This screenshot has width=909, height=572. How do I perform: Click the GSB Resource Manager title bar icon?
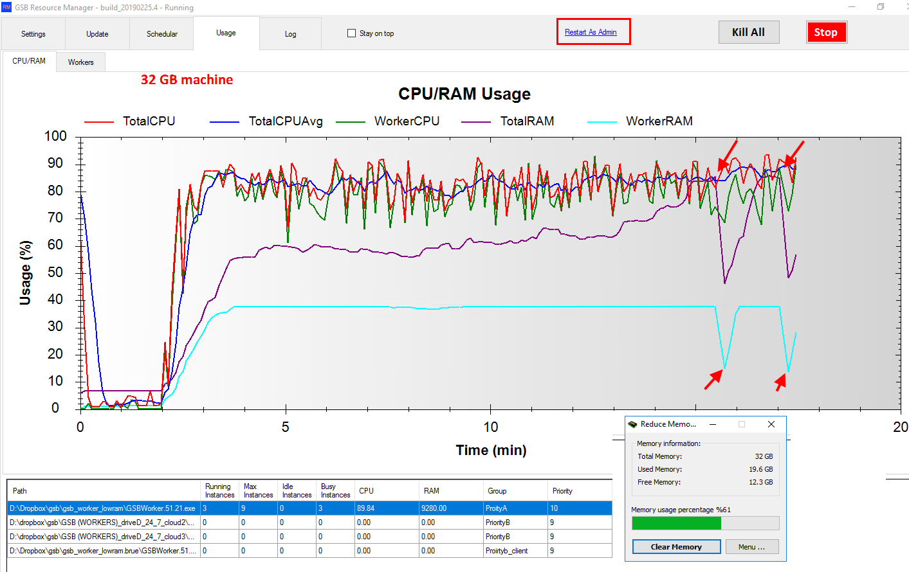(x=6, y=7)
